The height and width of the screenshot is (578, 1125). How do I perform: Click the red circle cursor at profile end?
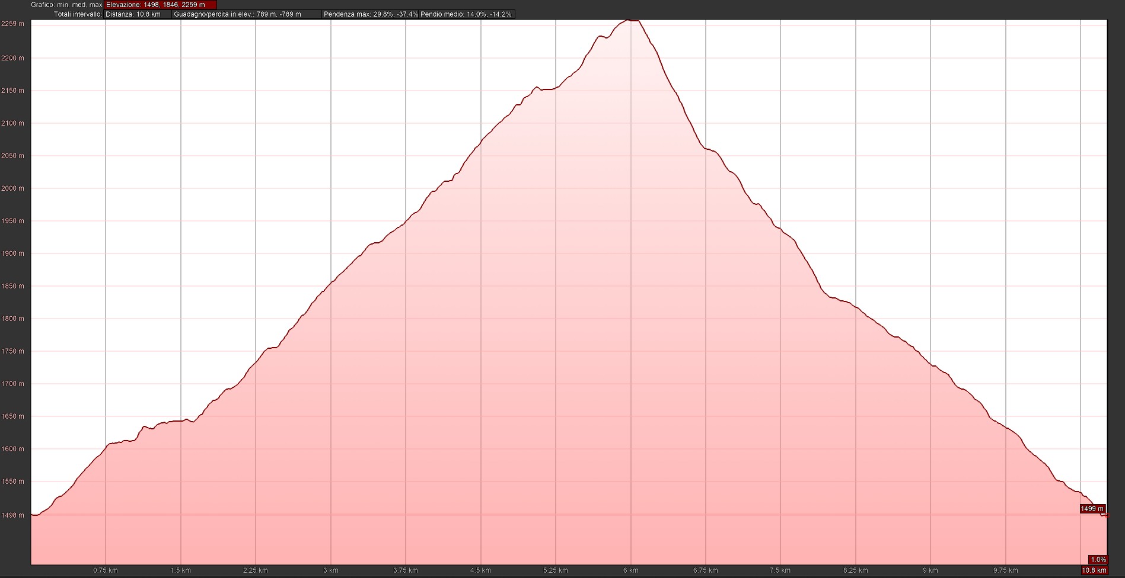(x=1107, y=516)
